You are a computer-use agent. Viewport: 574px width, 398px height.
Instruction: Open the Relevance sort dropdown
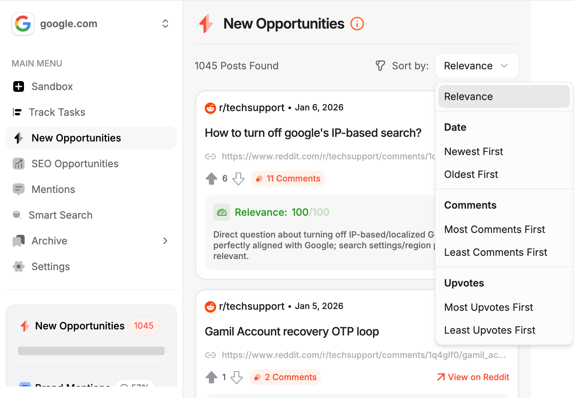pos(477,66)
